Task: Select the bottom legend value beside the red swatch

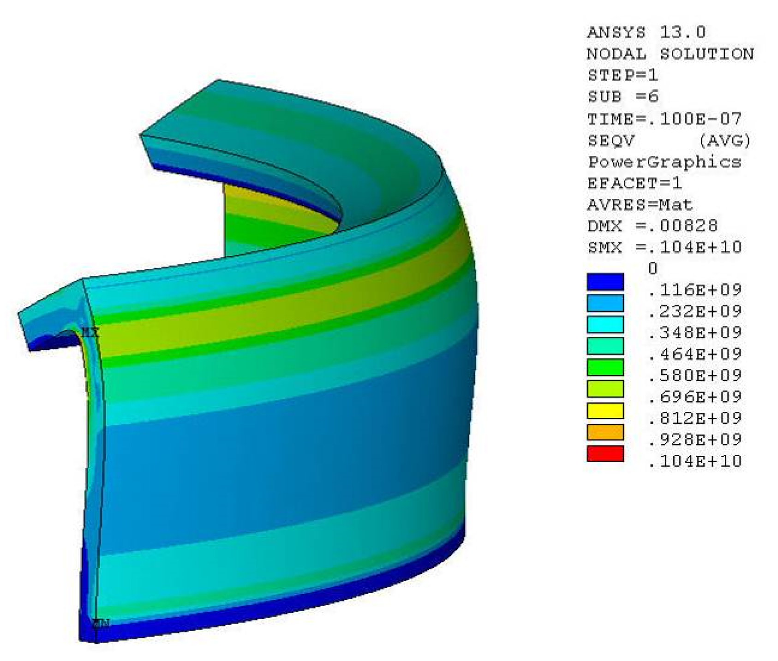Action: (x=694, y=461)
